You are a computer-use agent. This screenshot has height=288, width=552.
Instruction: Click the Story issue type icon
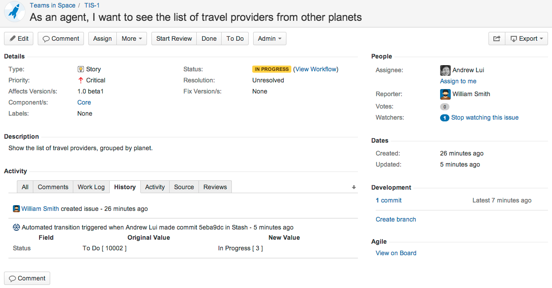pyautogui.click(x=81, y=69)
